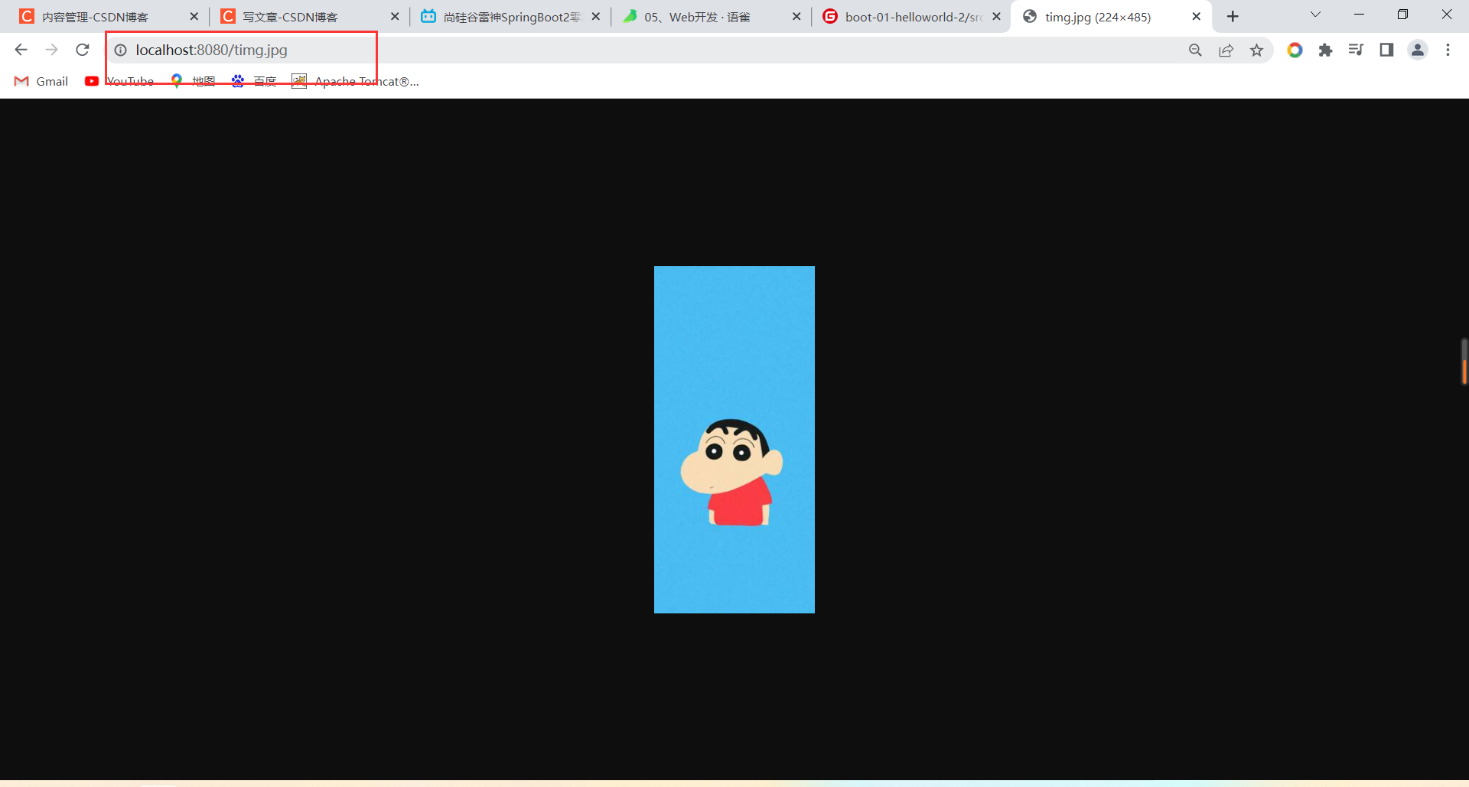Bookmark this page with the star icon

point(1256,50)
